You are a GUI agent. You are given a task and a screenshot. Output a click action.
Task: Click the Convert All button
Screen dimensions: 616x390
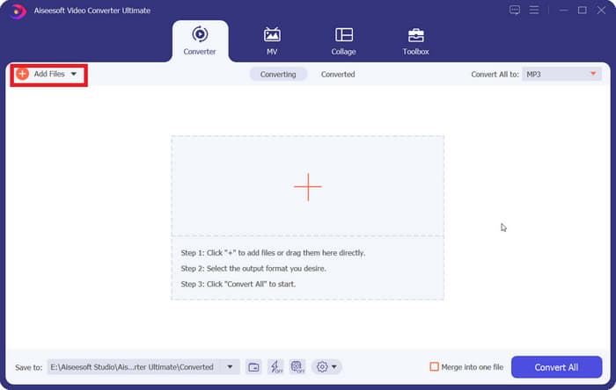(556, 367)
